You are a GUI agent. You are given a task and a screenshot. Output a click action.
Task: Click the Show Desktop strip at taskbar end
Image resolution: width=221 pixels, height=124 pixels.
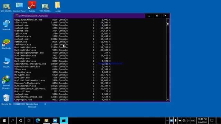point(219,121)
